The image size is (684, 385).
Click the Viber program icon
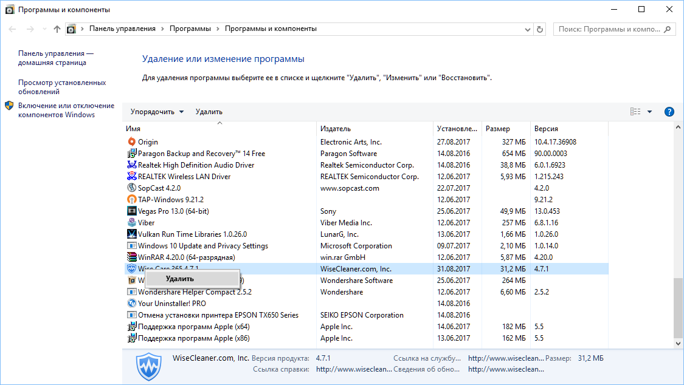tap(132, 222)
